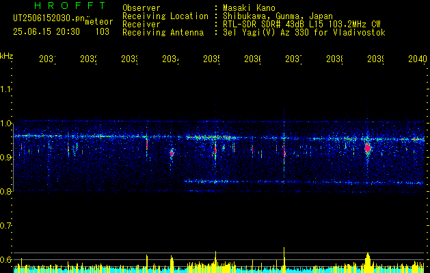Click the 1.0 kHz frequency axis label
Screen dimensions: 430x273
(x=5, y=124)
